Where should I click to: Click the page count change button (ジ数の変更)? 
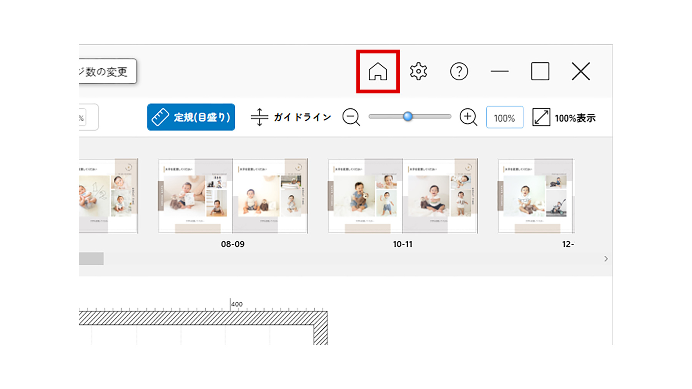pyautogui.click(x=108, y=71)
